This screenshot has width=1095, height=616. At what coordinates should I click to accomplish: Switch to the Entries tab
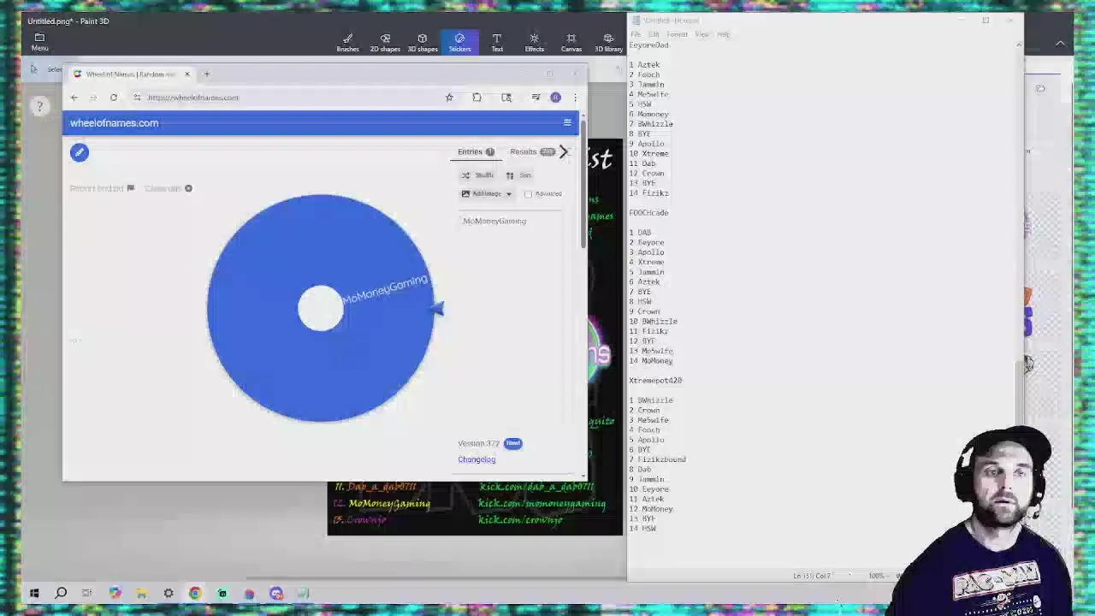tap(476, 151)
